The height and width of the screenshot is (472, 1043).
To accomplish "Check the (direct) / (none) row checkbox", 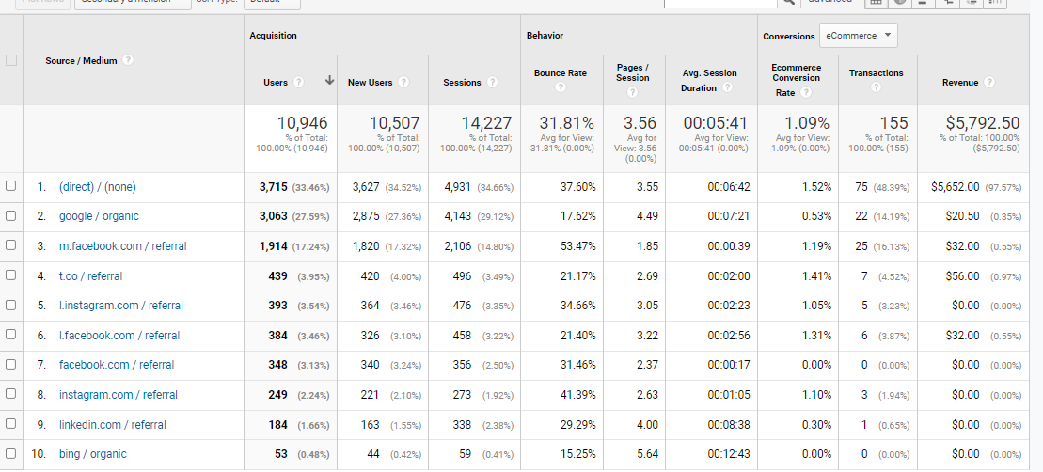I will (x=10, y=186).
